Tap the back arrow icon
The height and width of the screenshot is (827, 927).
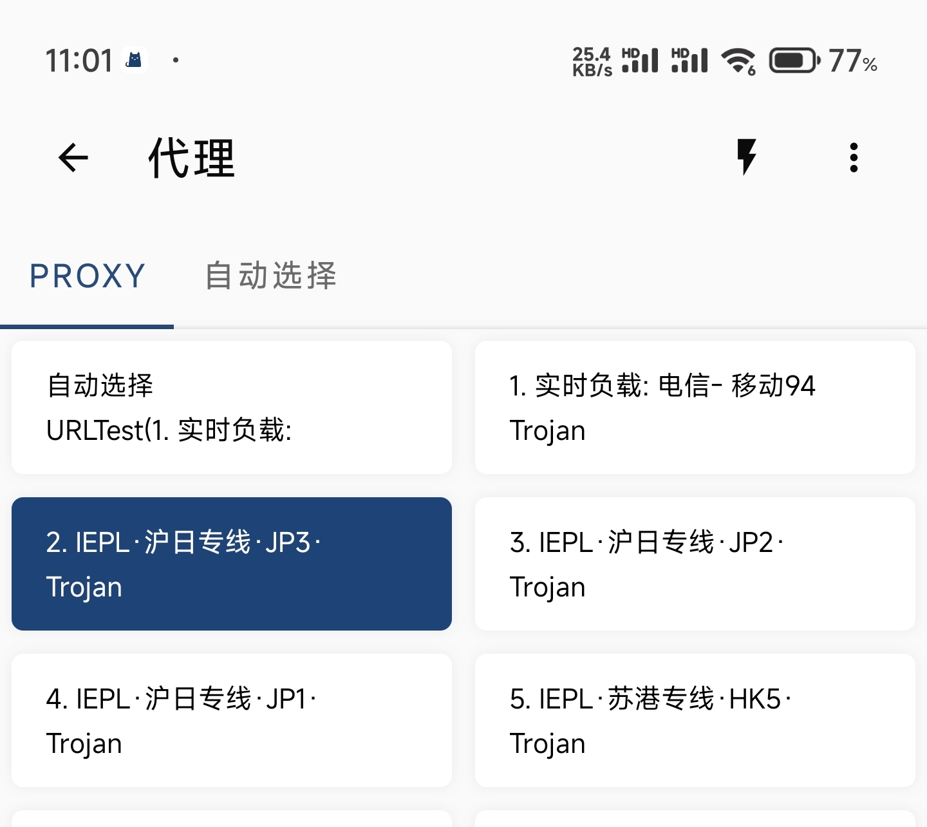(73, 158)
